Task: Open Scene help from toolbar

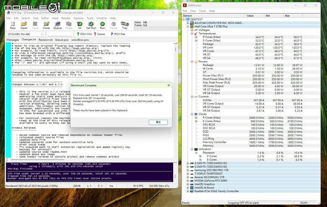Action: pyautogui.click(x=99, y=34)
